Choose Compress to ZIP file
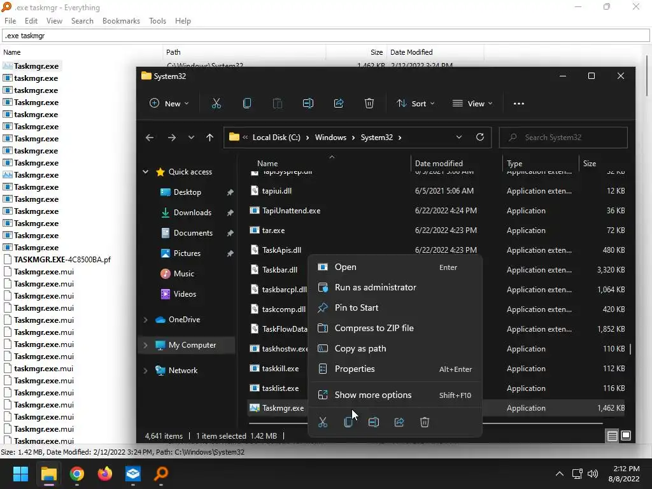Screen dimensions: 652x489 coord(395,329)
